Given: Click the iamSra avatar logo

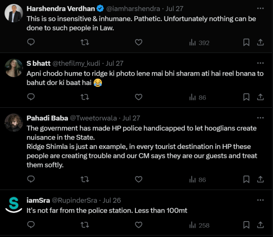Looking at the screenshot, I should coord(13,205).
